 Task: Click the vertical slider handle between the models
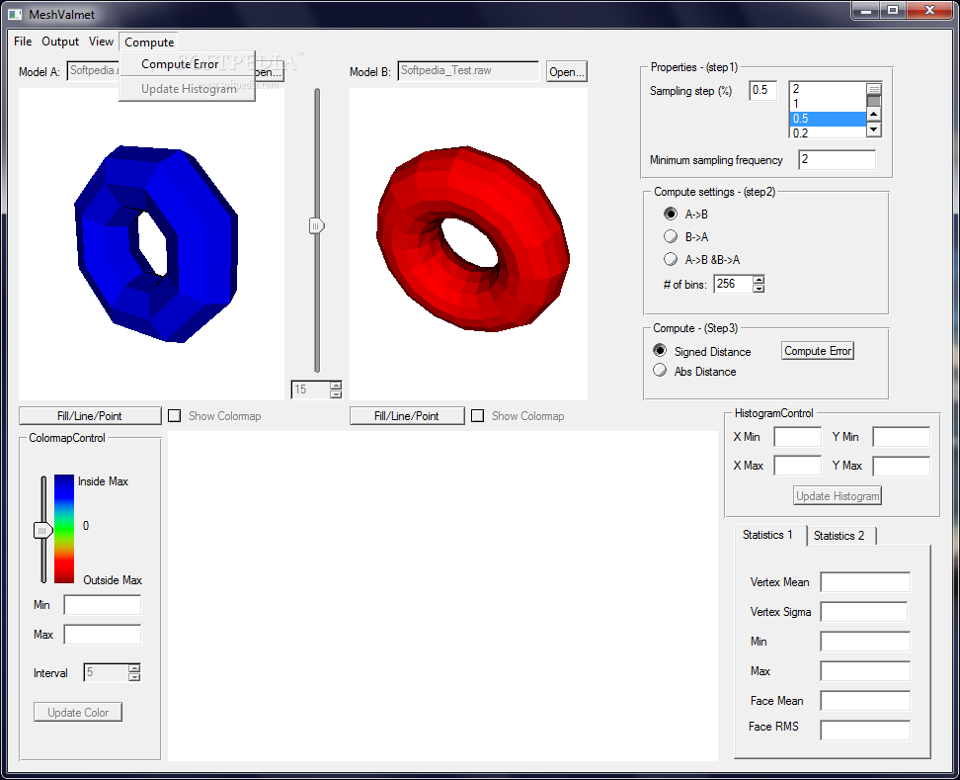[x=316, y=225]
